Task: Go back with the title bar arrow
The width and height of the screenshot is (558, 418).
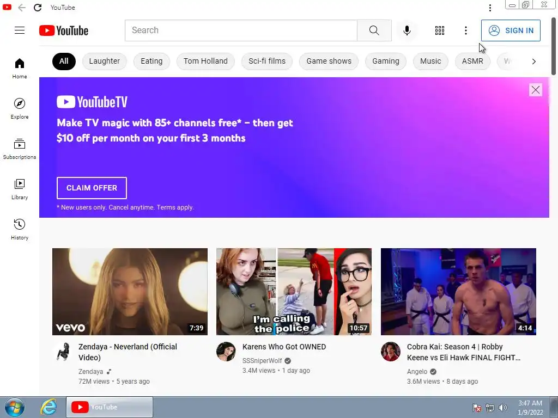Action: (22, 8)
